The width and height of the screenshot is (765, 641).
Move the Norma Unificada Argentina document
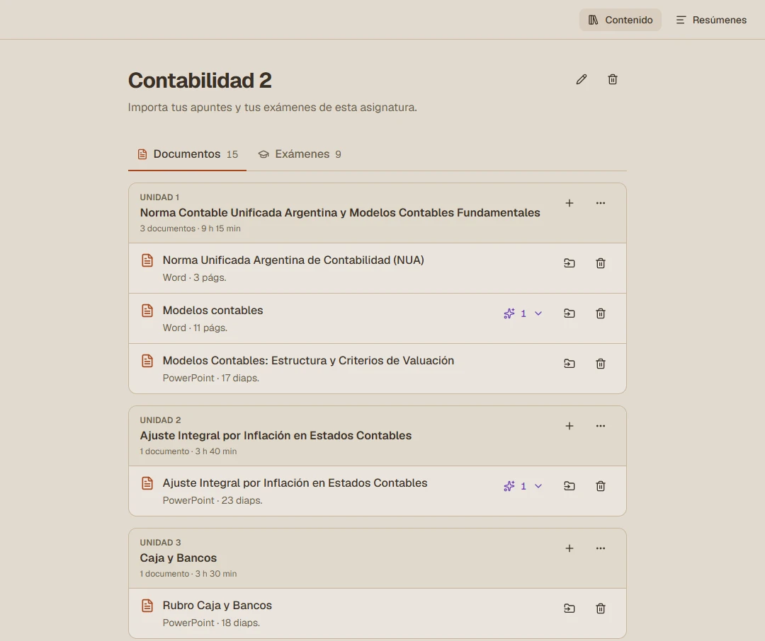569,263
